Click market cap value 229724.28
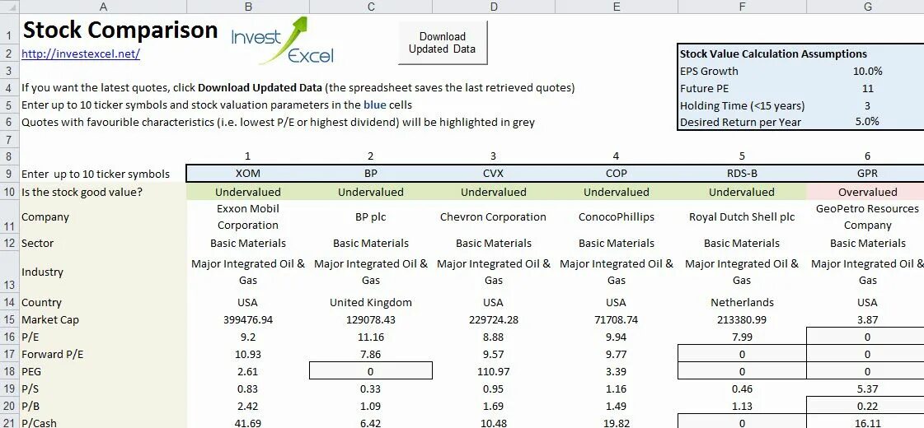The image size is (924, 428). click(494, 319)
